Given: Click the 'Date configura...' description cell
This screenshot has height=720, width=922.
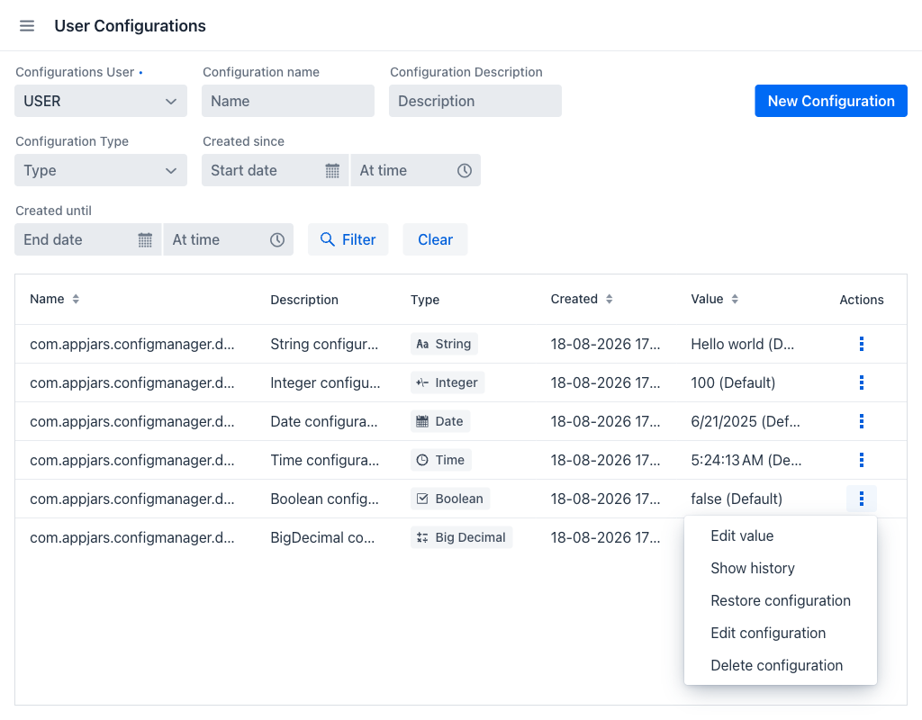Looking at the screenshot, I should pyautogui.click(x=324, y=421).
